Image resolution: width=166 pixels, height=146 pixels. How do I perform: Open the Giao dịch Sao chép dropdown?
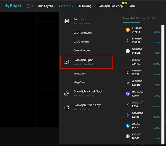(x=111, y=6)
